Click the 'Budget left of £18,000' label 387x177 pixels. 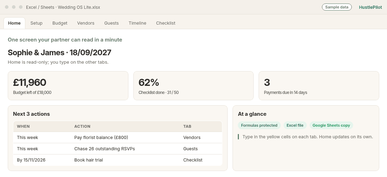point(32,93)
